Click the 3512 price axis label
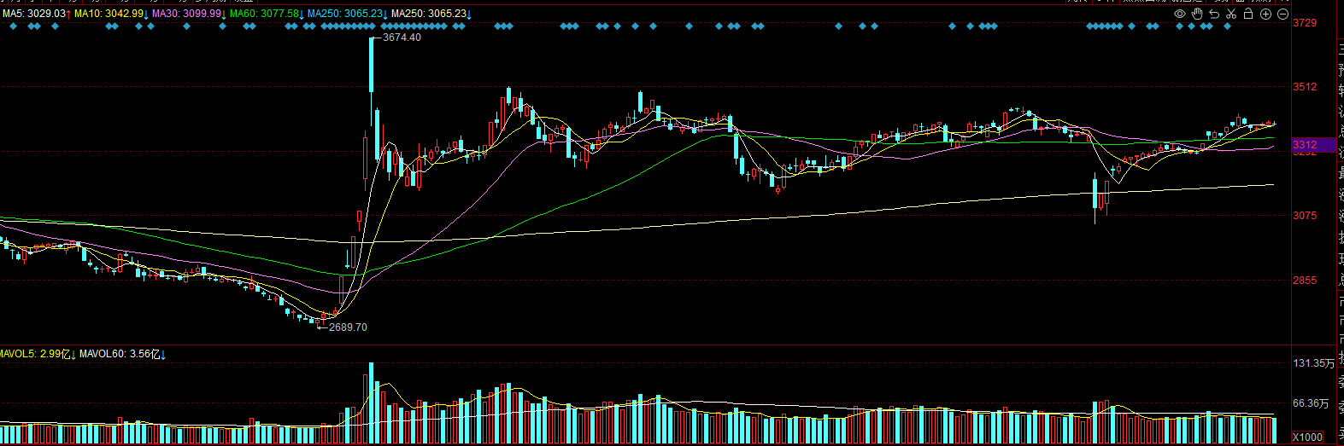The height and width of the screenshot is (446, 1344). click(1305, 87)
